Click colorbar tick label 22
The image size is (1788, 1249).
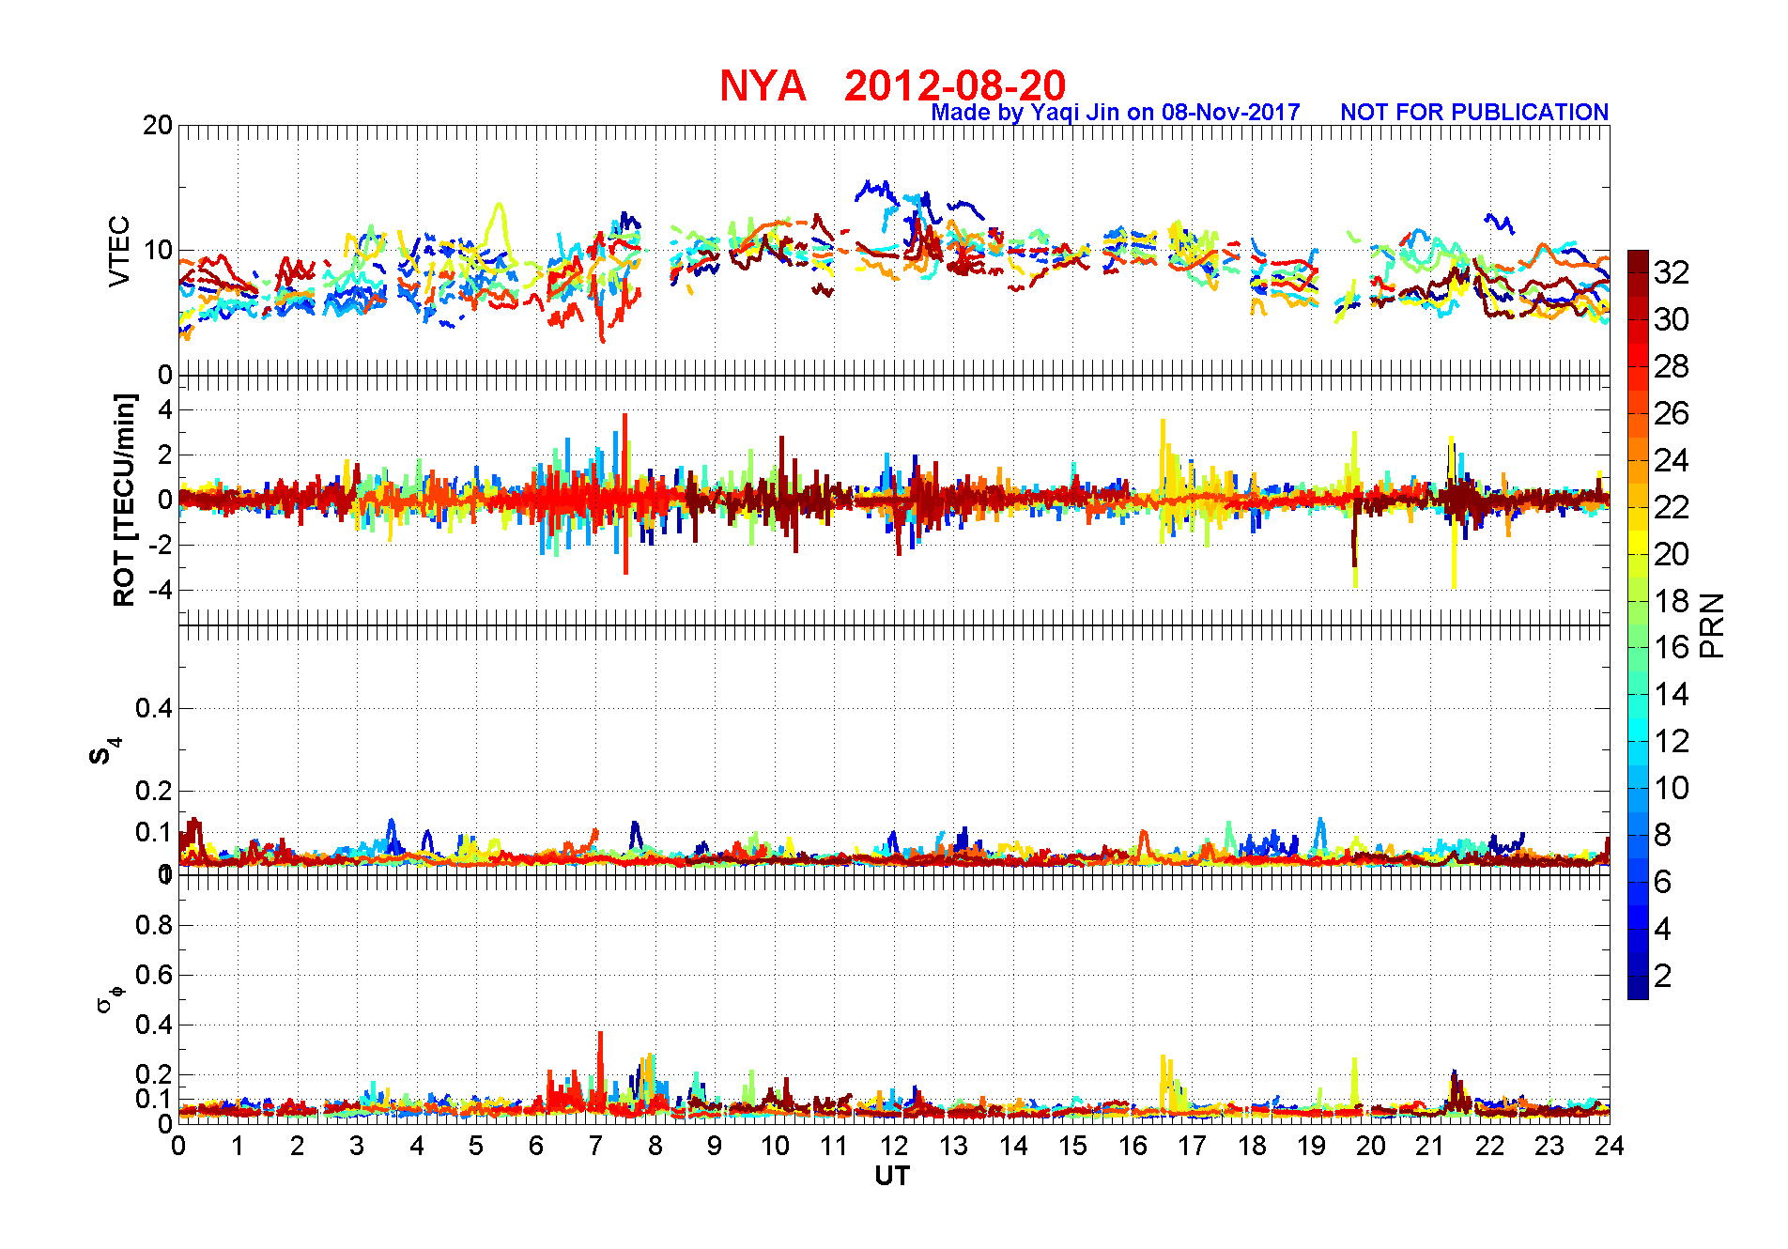tap(1672, 507)
